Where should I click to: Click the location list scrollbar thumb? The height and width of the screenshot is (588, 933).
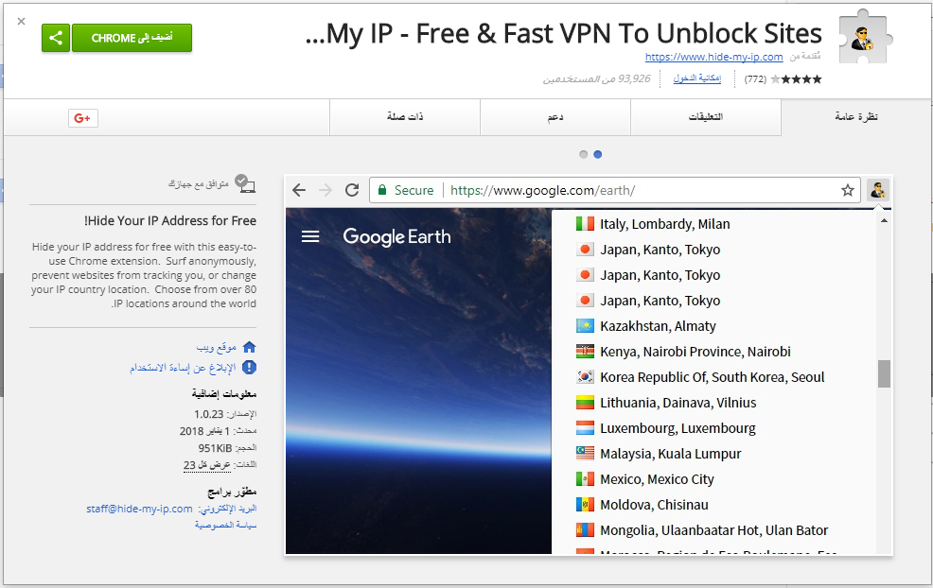884,374
